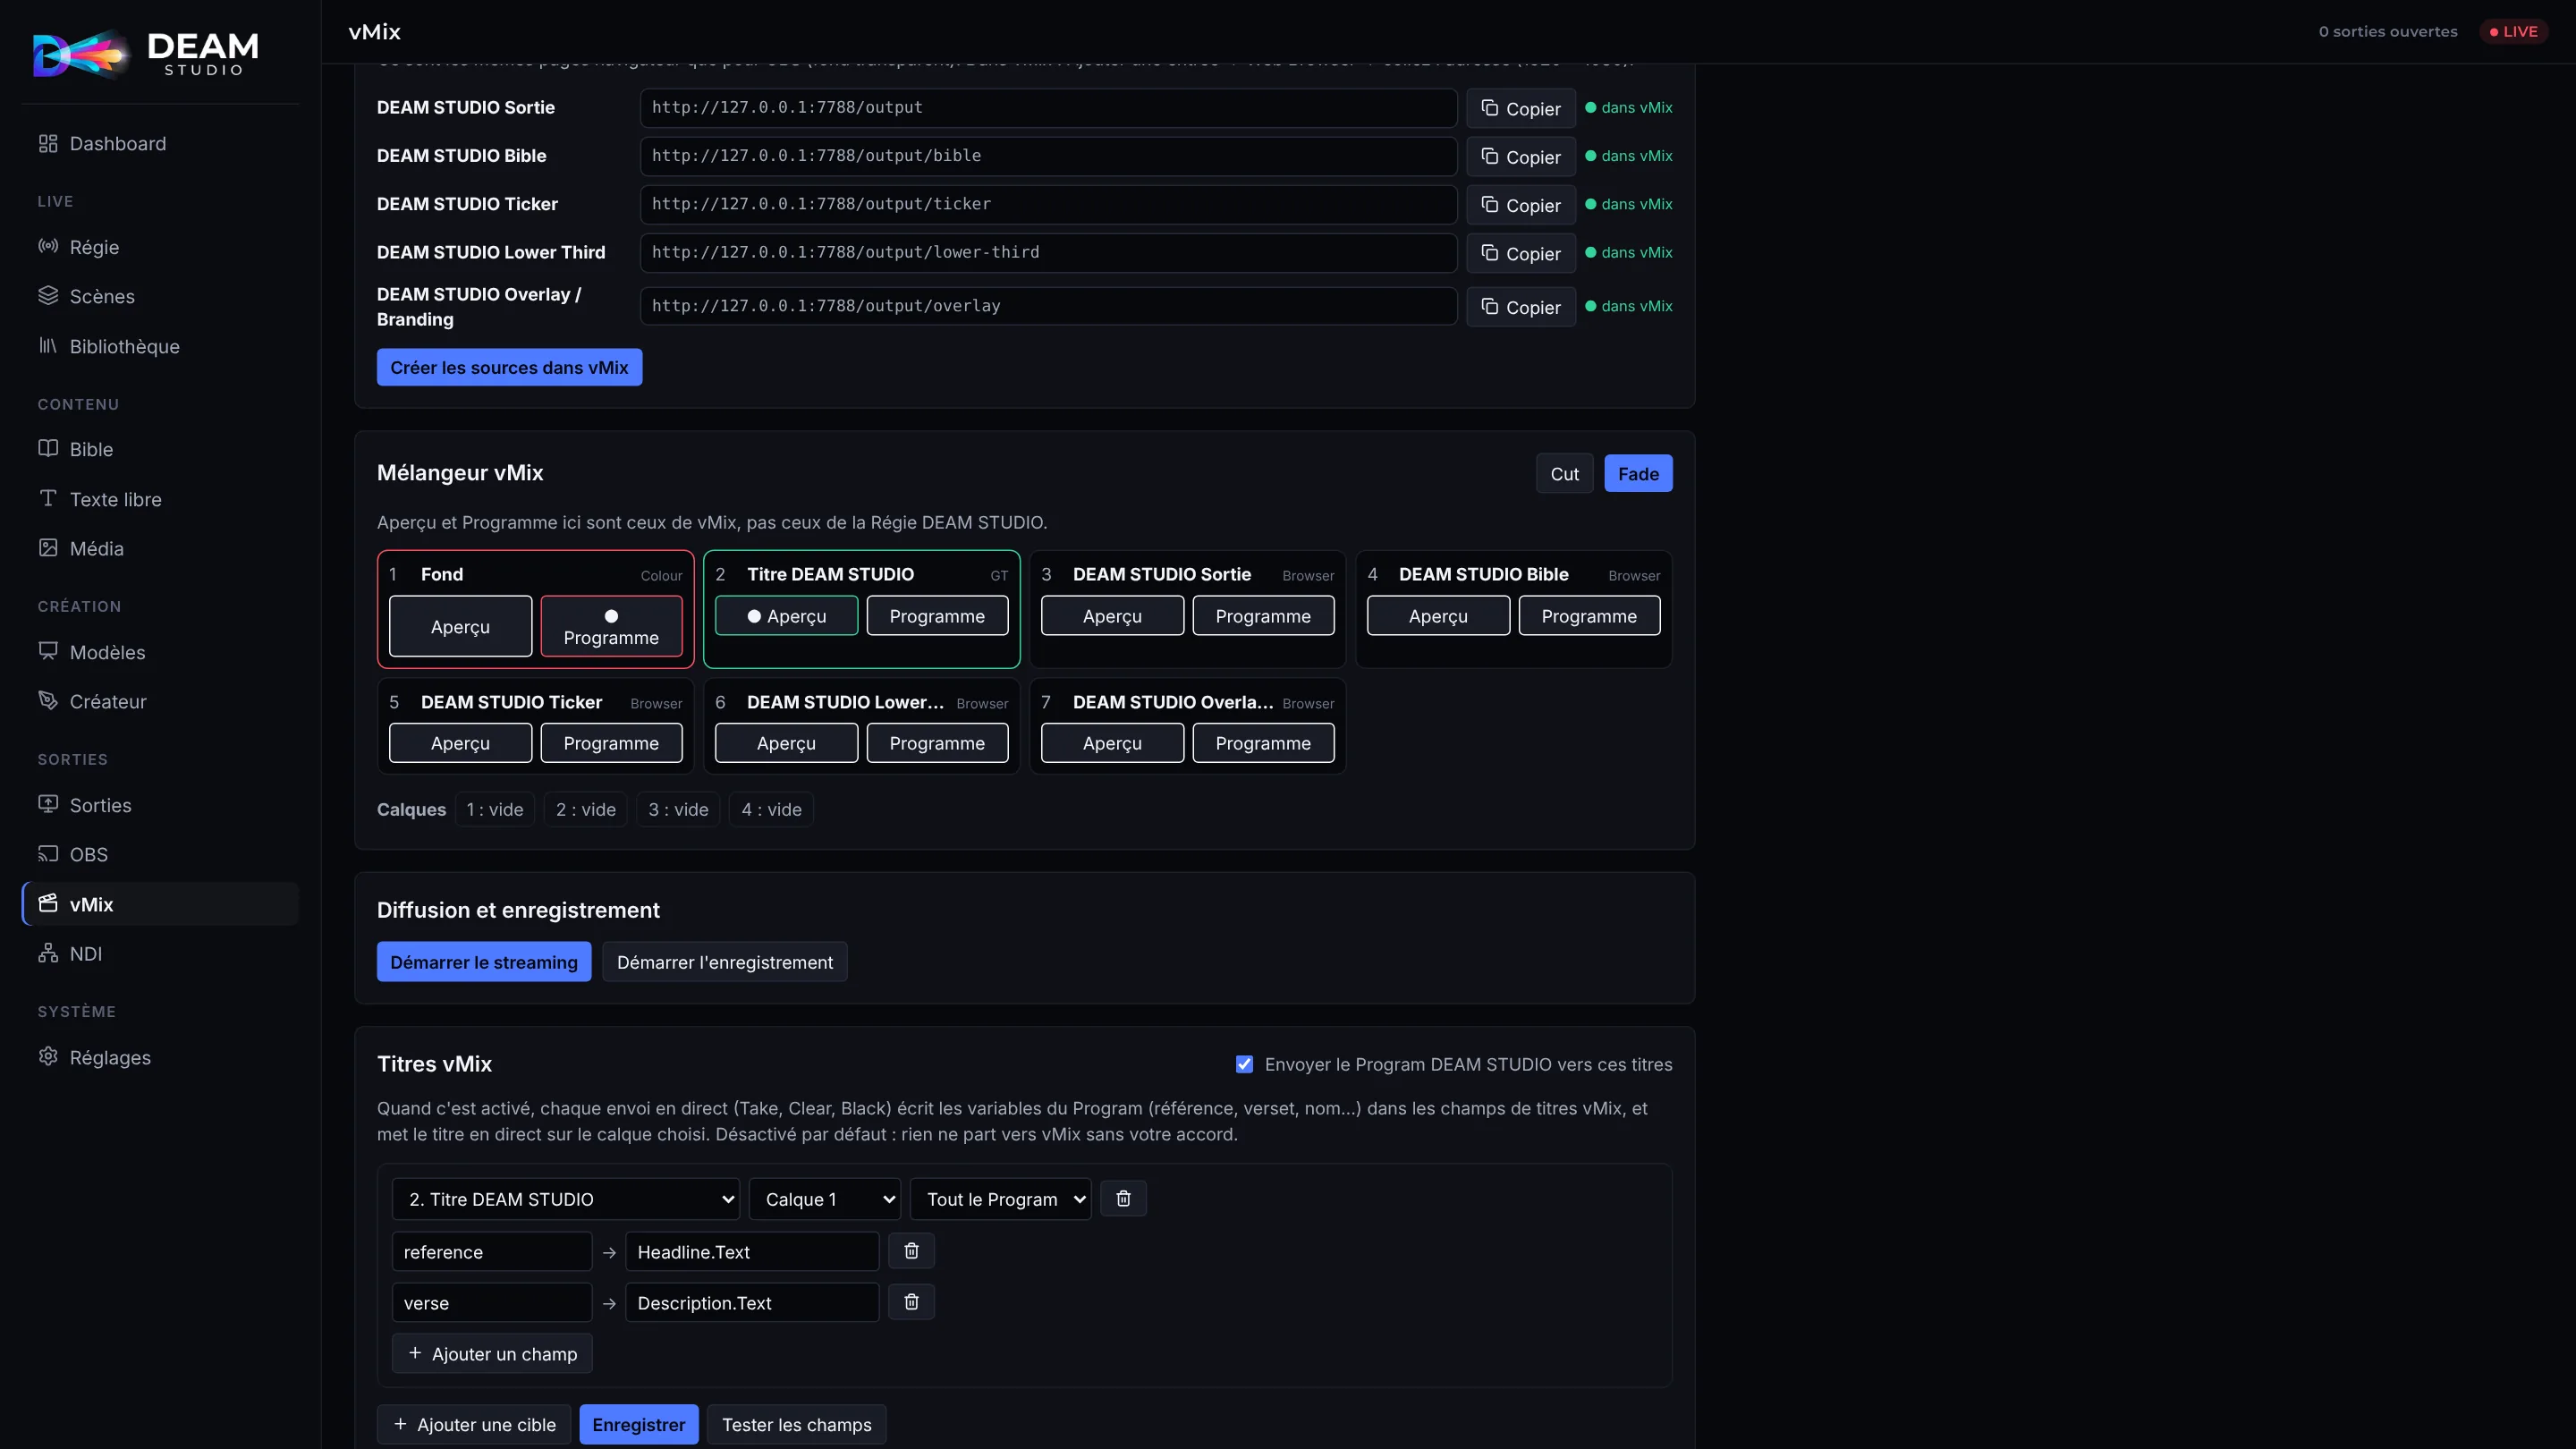2576x1449 pixels.
Task: Click the NDI network icon
Action: [48, 953]
